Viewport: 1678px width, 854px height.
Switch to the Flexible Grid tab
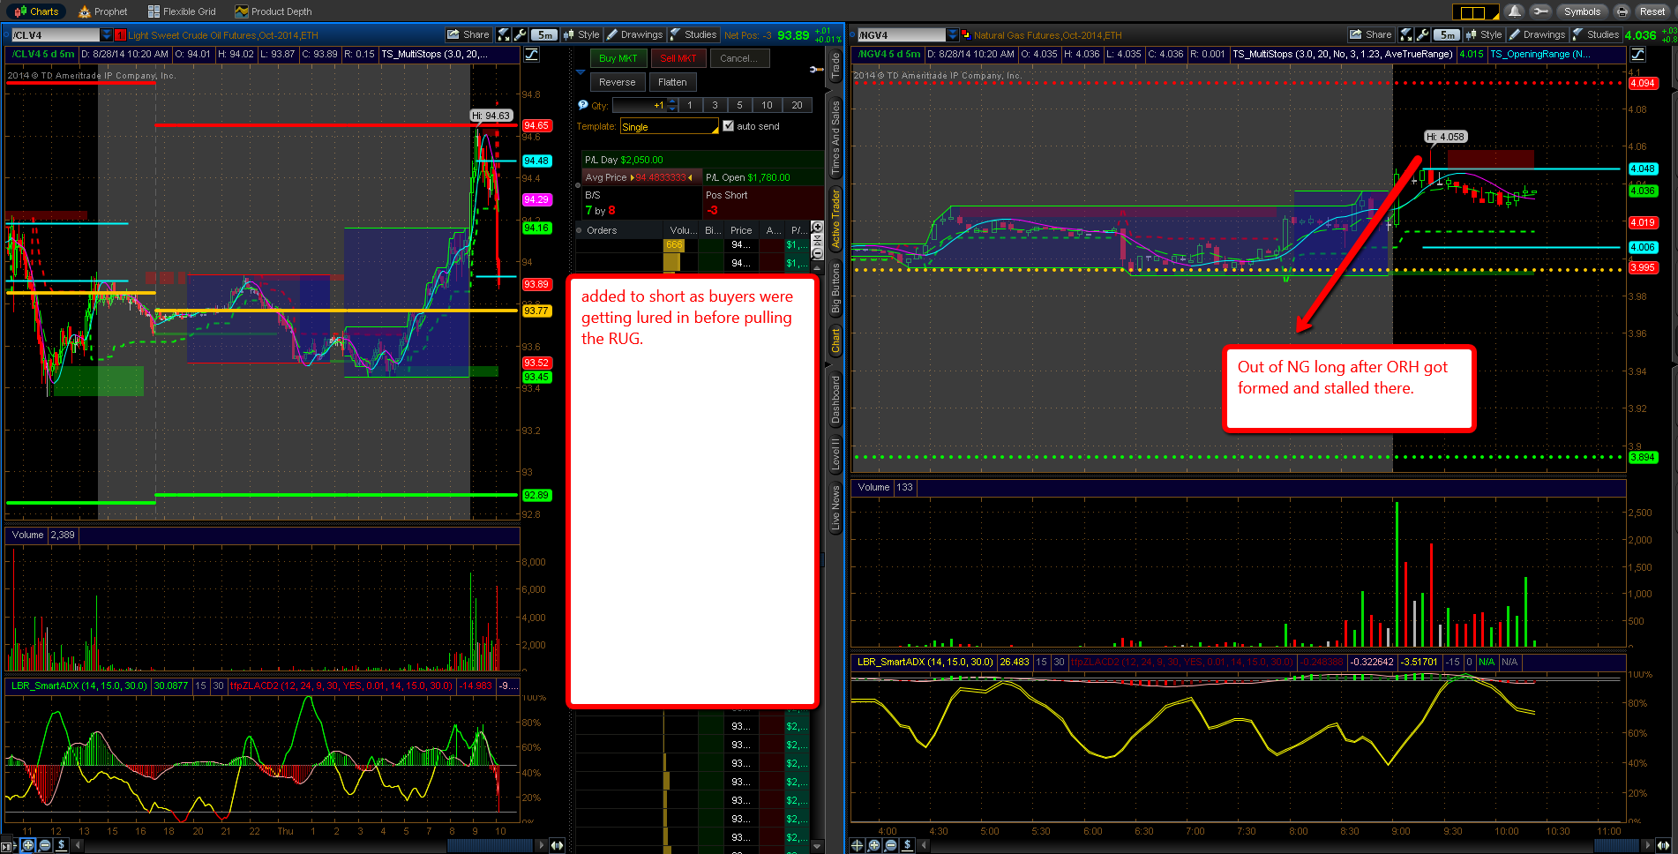pos(182,11)
